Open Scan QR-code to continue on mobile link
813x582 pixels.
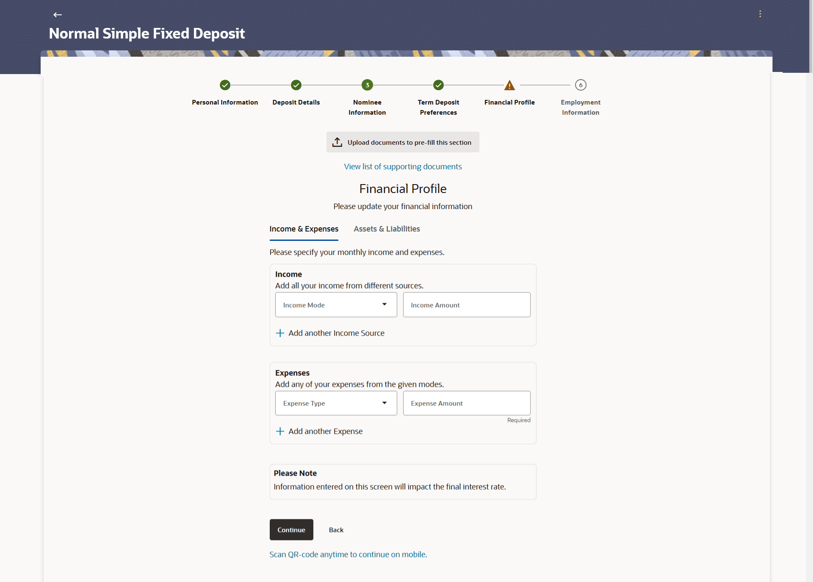click(348, 554)
